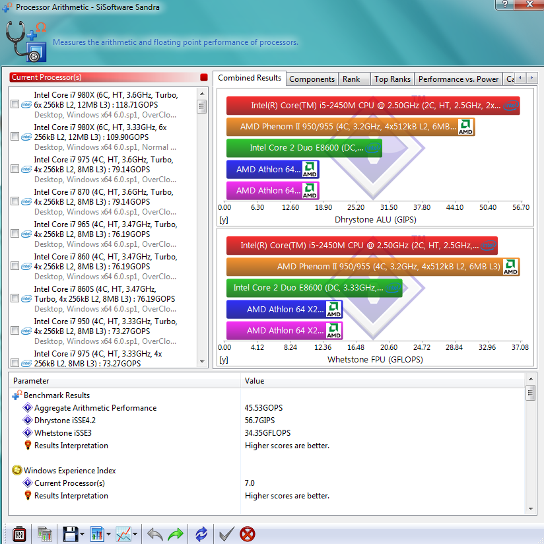
Task: Click the copy results charts icon
Action: [45, 534]
